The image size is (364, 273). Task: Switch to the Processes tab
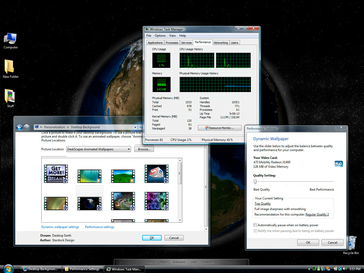[x=172, y=43]
